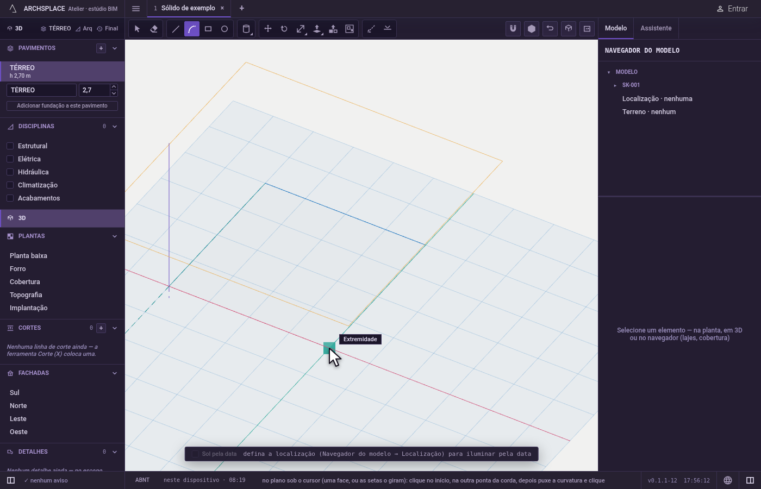Enable the Estrutural discipline checkbox
The image size is (761, 489).
(10, 146)
